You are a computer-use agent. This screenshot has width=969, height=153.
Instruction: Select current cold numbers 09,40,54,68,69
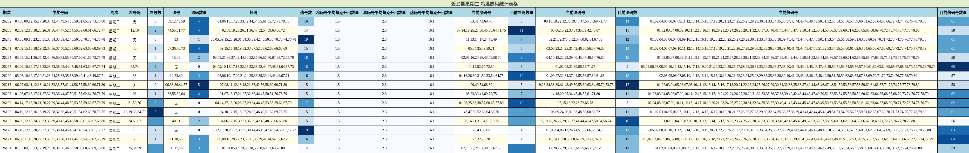[x=481, y=85]
